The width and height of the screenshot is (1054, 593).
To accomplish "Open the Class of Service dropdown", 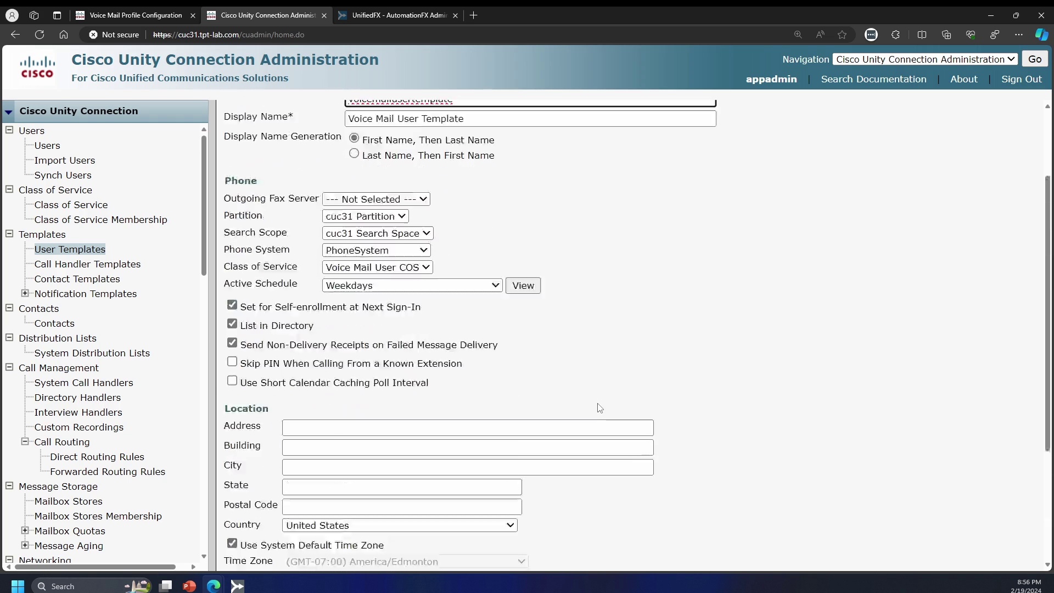I will coord(378,267).
